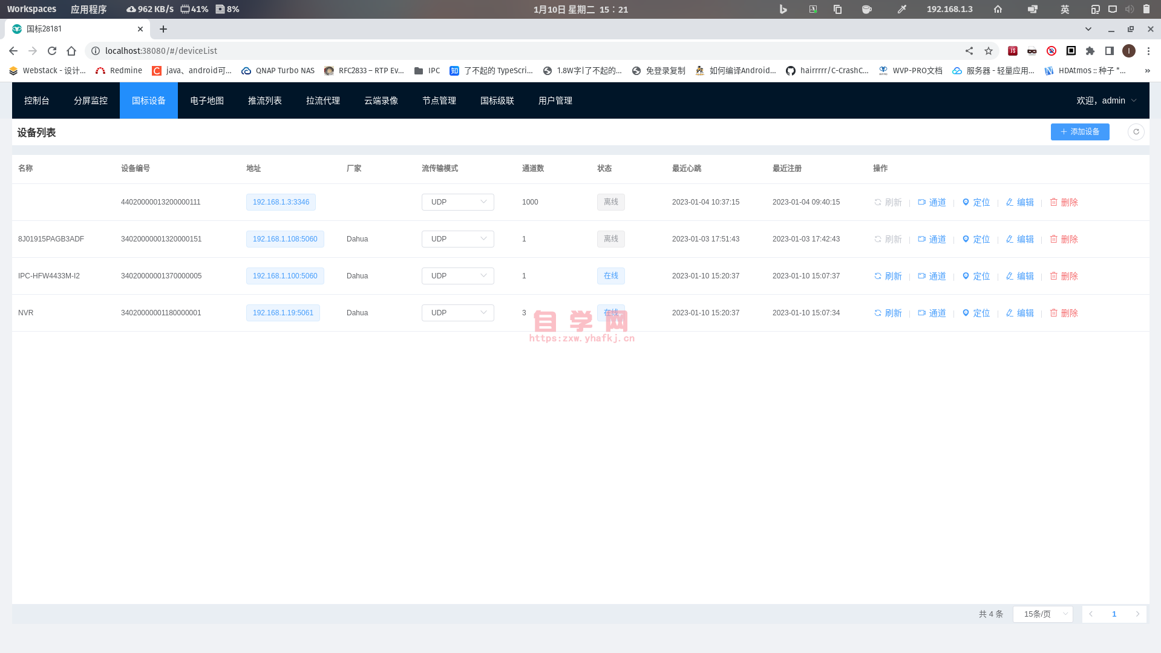1161x653 pixels.
Task: Click the refresh list circular icon beside 添加设备
Action: click(x=1136, y=132)
